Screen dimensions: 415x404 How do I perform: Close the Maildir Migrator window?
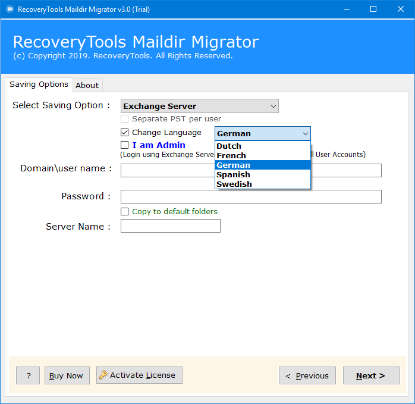[x=401, y=10]
